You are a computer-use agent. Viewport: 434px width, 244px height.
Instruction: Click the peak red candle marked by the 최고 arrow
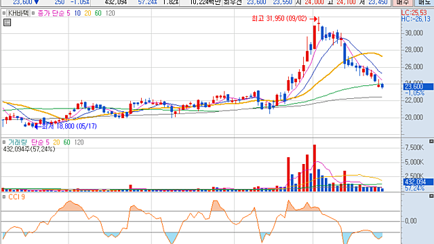[x=319, y=23]
